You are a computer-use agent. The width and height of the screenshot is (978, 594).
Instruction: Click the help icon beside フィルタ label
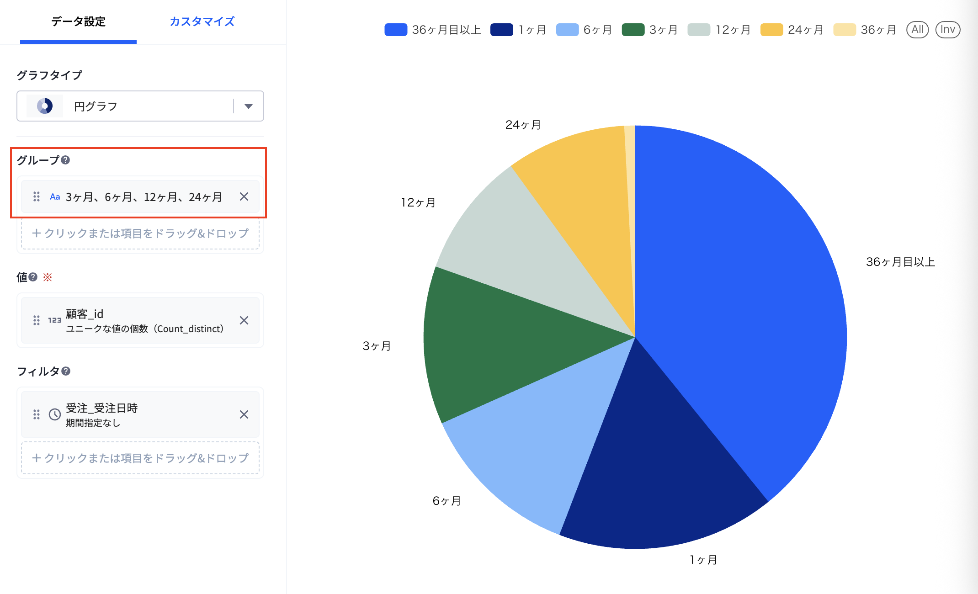click(66, 371)
